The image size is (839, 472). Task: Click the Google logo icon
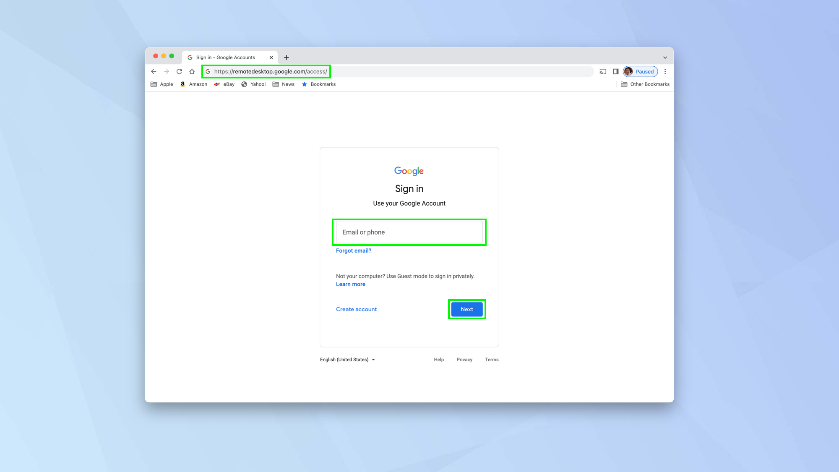click(x=409, y=171)
